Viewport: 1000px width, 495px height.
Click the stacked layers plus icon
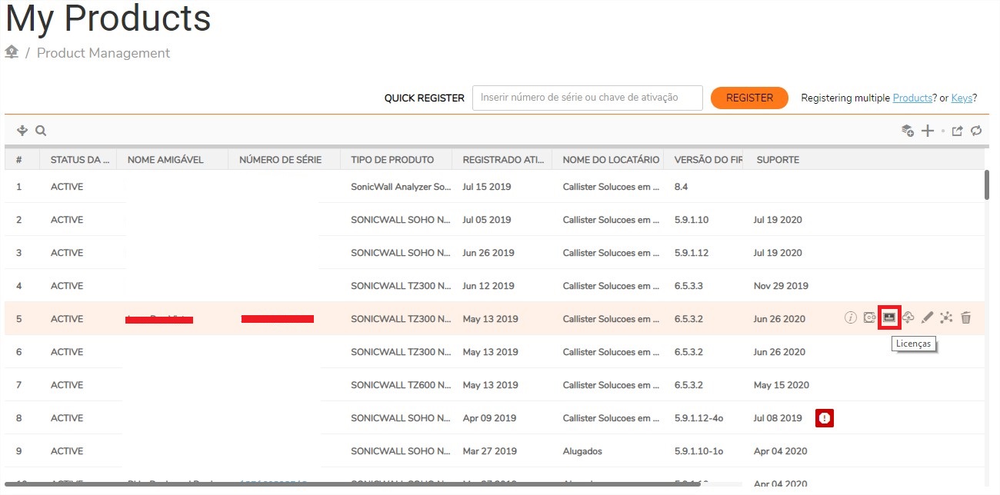tap(908, 131)
